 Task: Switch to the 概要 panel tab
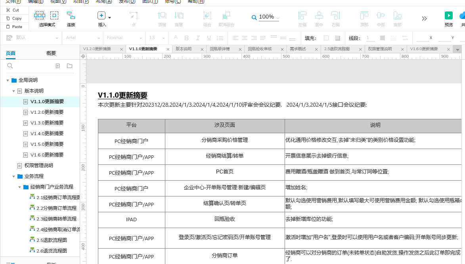coord(51,53)
